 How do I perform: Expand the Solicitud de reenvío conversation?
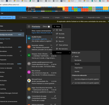(32, 90)
